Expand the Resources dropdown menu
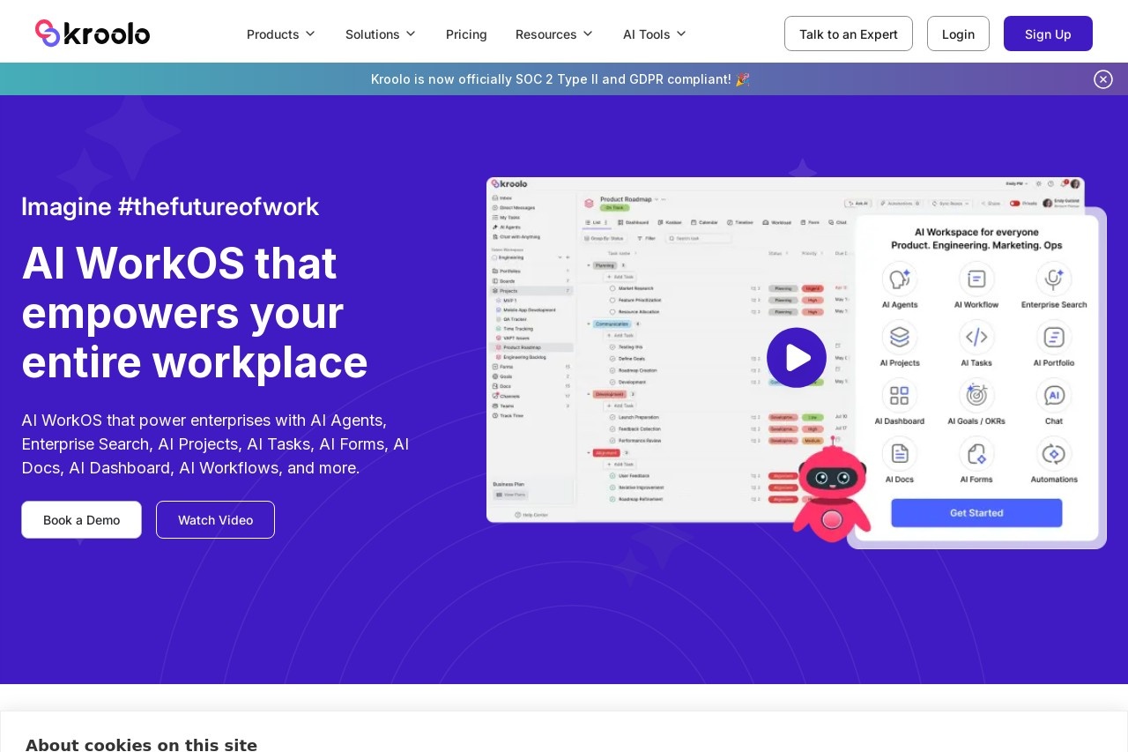Viewport: 1128px width, 752px height. pos(554,34)
